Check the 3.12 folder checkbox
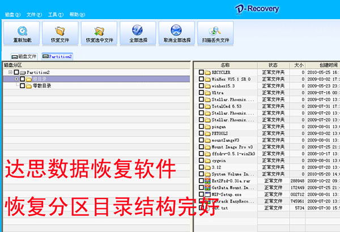This screenshot has height=232, width=340. point(201,167)
